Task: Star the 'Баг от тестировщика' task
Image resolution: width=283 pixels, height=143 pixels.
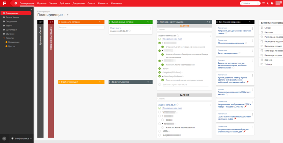Action: point(239,53)
